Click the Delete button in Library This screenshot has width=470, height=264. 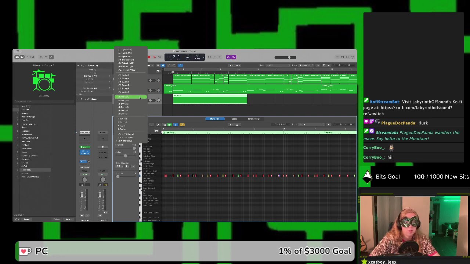(57, 219)
